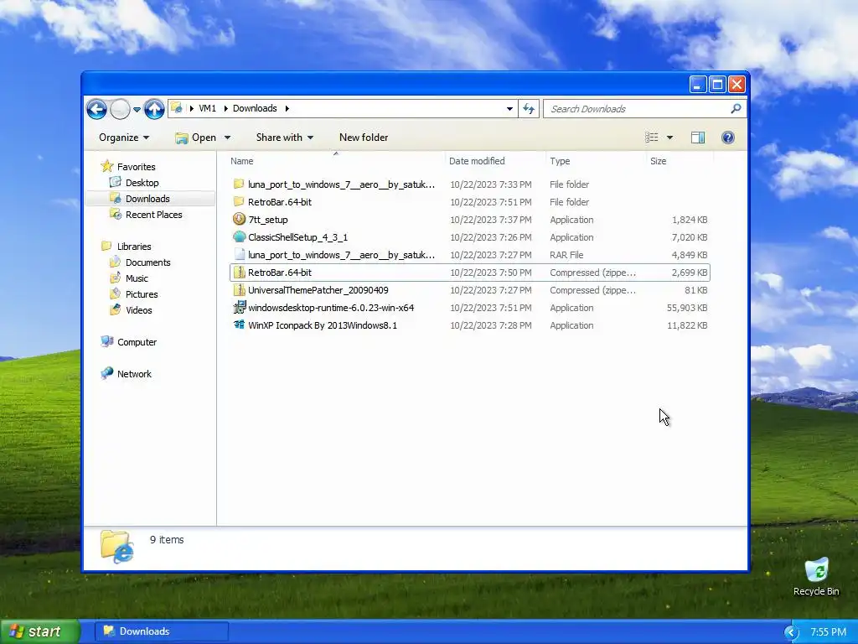This screenshot has height=644, width=858.
Task: Open Desktop under Favorites
Action: (142, 183)
